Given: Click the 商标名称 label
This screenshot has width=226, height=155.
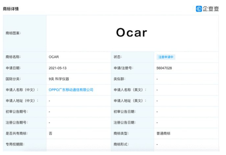Looking at the screenshot, I should (x=13, y=57).
